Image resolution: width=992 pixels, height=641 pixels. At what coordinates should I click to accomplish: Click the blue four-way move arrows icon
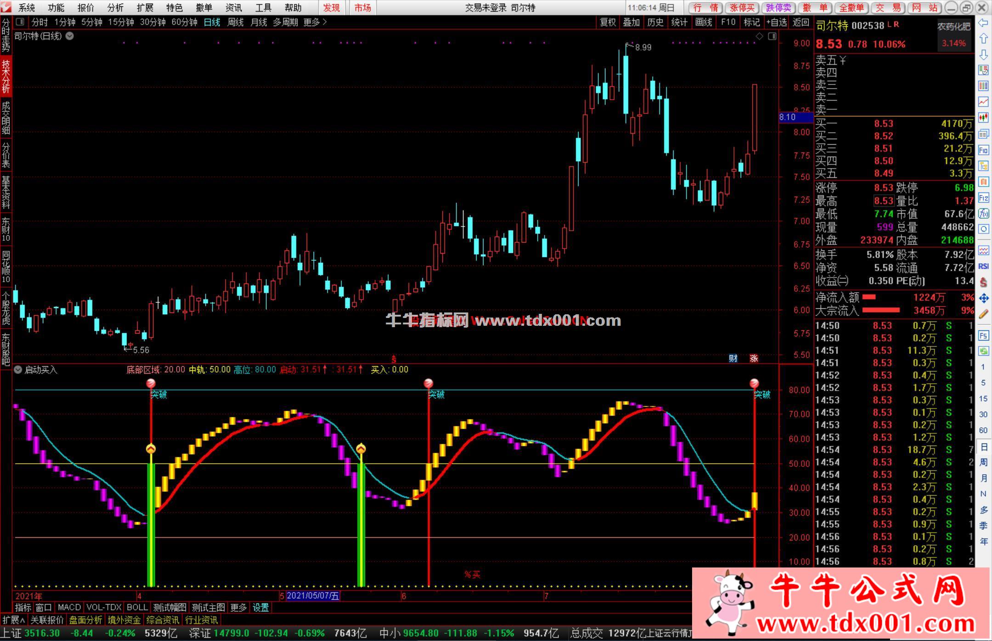[983, 299]
